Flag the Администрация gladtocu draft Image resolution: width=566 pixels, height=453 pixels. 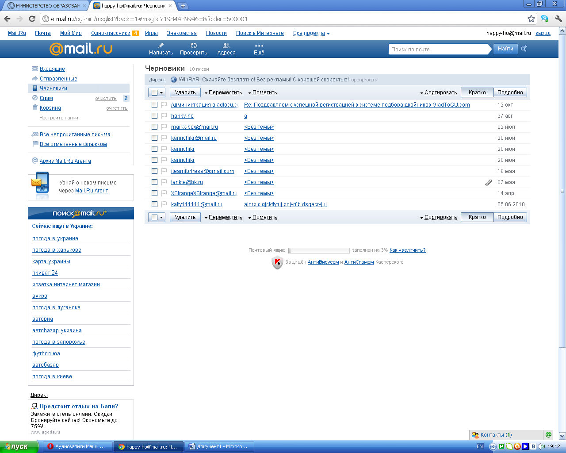[x=164, y=104]
